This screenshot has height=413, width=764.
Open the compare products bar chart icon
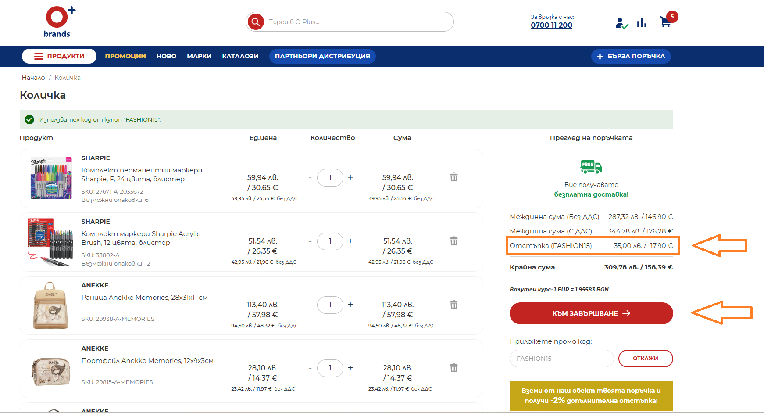coord(642,23)
